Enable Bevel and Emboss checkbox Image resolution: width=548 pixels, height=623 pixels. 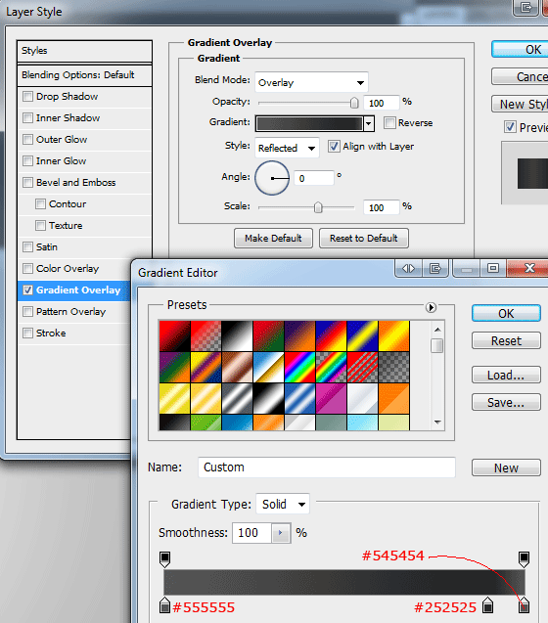[27, 182]
